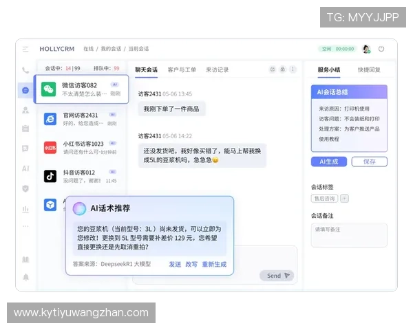The image size is (413, 330).
Task: Open the bell notifications sidebar icon
Action: [x=26, y=277]
